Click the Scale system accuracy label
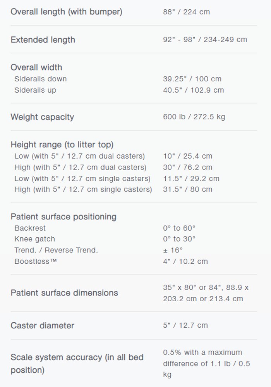 (77, 363)
